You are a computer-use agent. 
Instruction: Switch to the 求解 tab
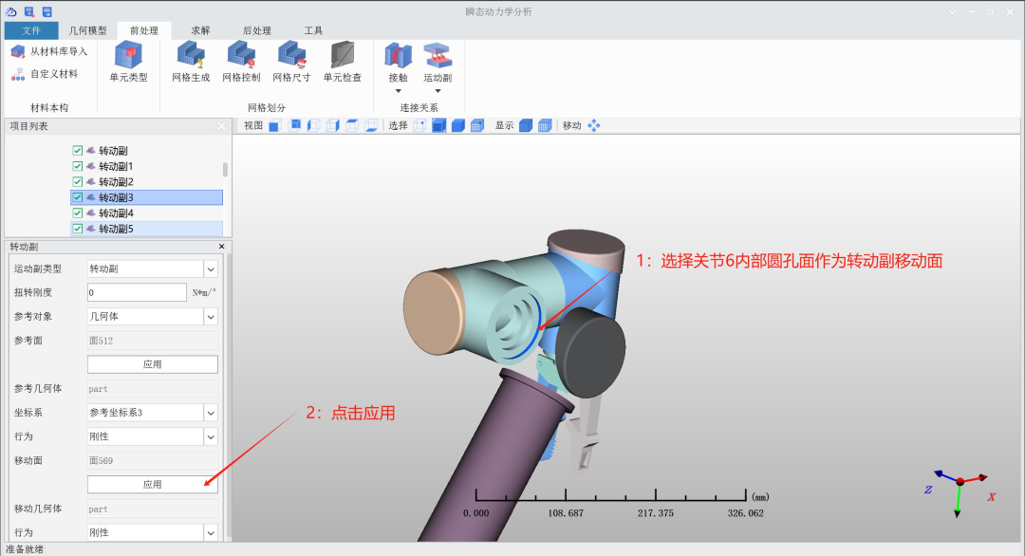pyautogui.click(x=200, y=30)
